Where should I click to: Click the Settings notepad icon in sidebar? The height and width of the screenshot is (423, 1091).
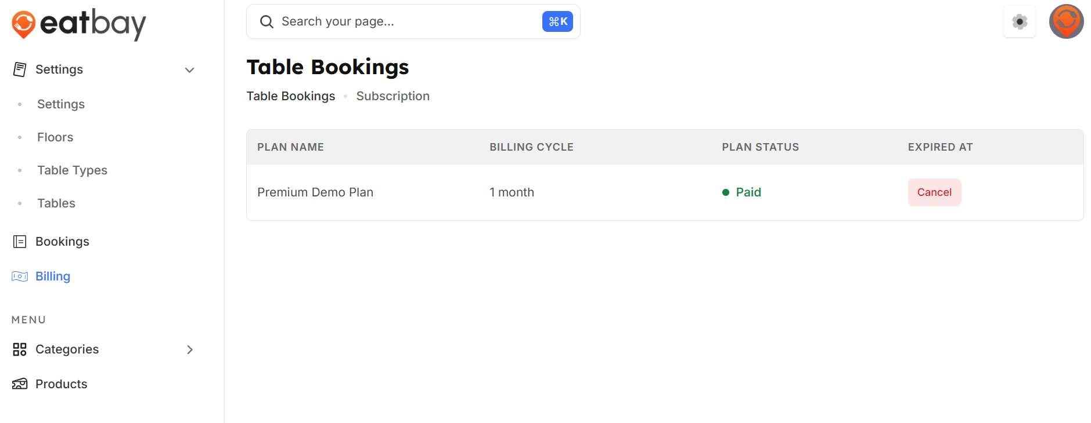20,70
